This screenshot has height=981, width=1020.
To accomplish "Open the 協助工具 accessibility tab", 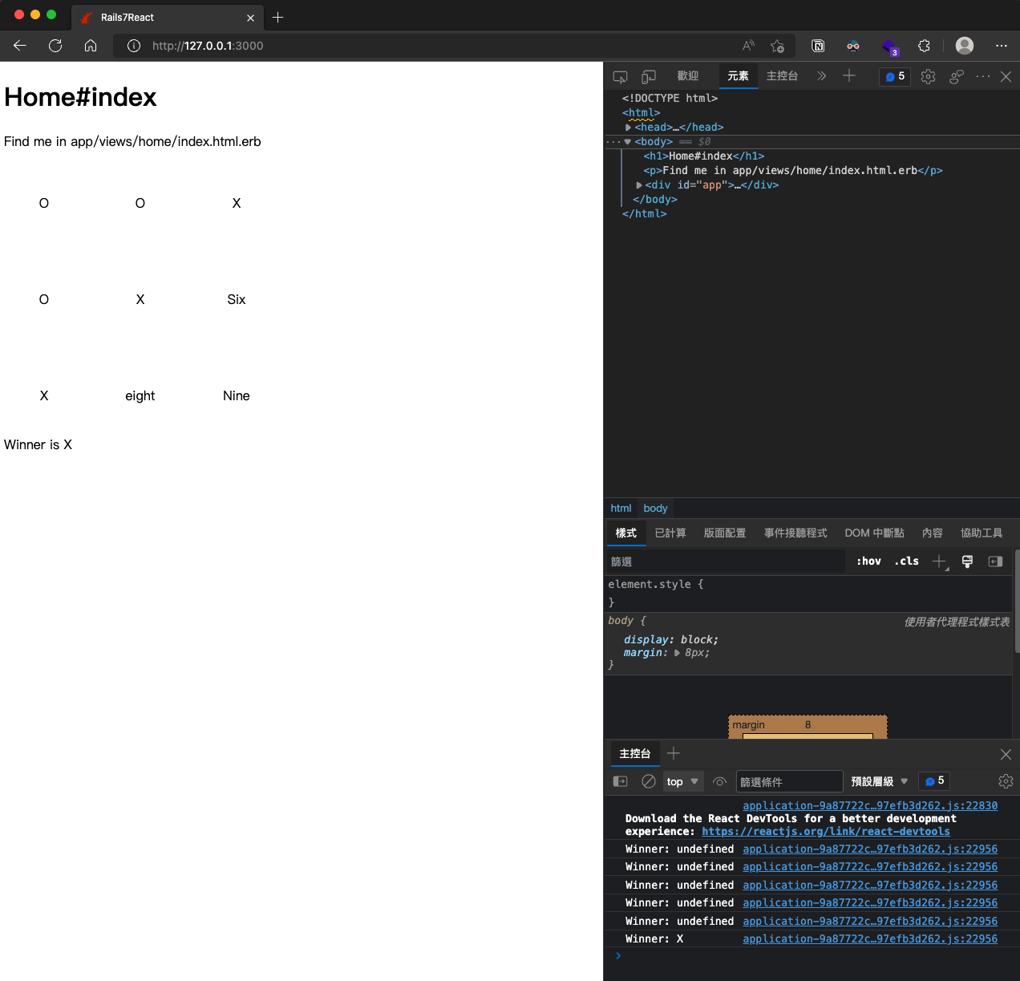I will click(x=982, y=533).
